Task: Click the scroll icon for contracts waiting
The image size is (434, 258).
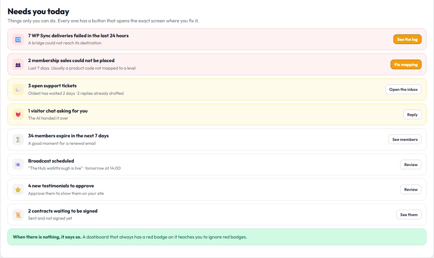Action: click(18, 215)
